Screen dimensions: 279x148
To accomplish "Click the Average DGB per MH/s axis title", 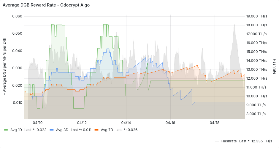I will pos(5,66).
